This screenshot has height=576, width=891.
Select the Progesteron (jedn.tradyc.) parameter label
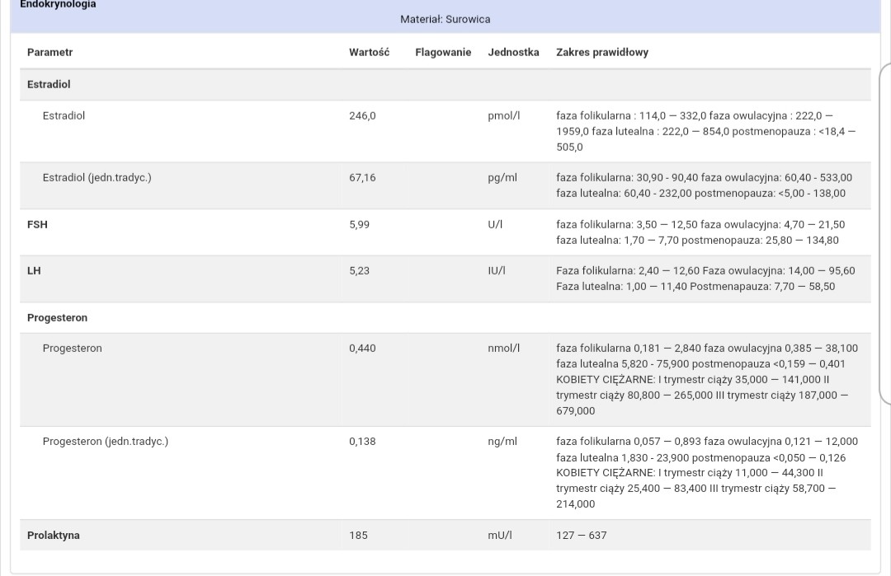(x=105, y=442)
